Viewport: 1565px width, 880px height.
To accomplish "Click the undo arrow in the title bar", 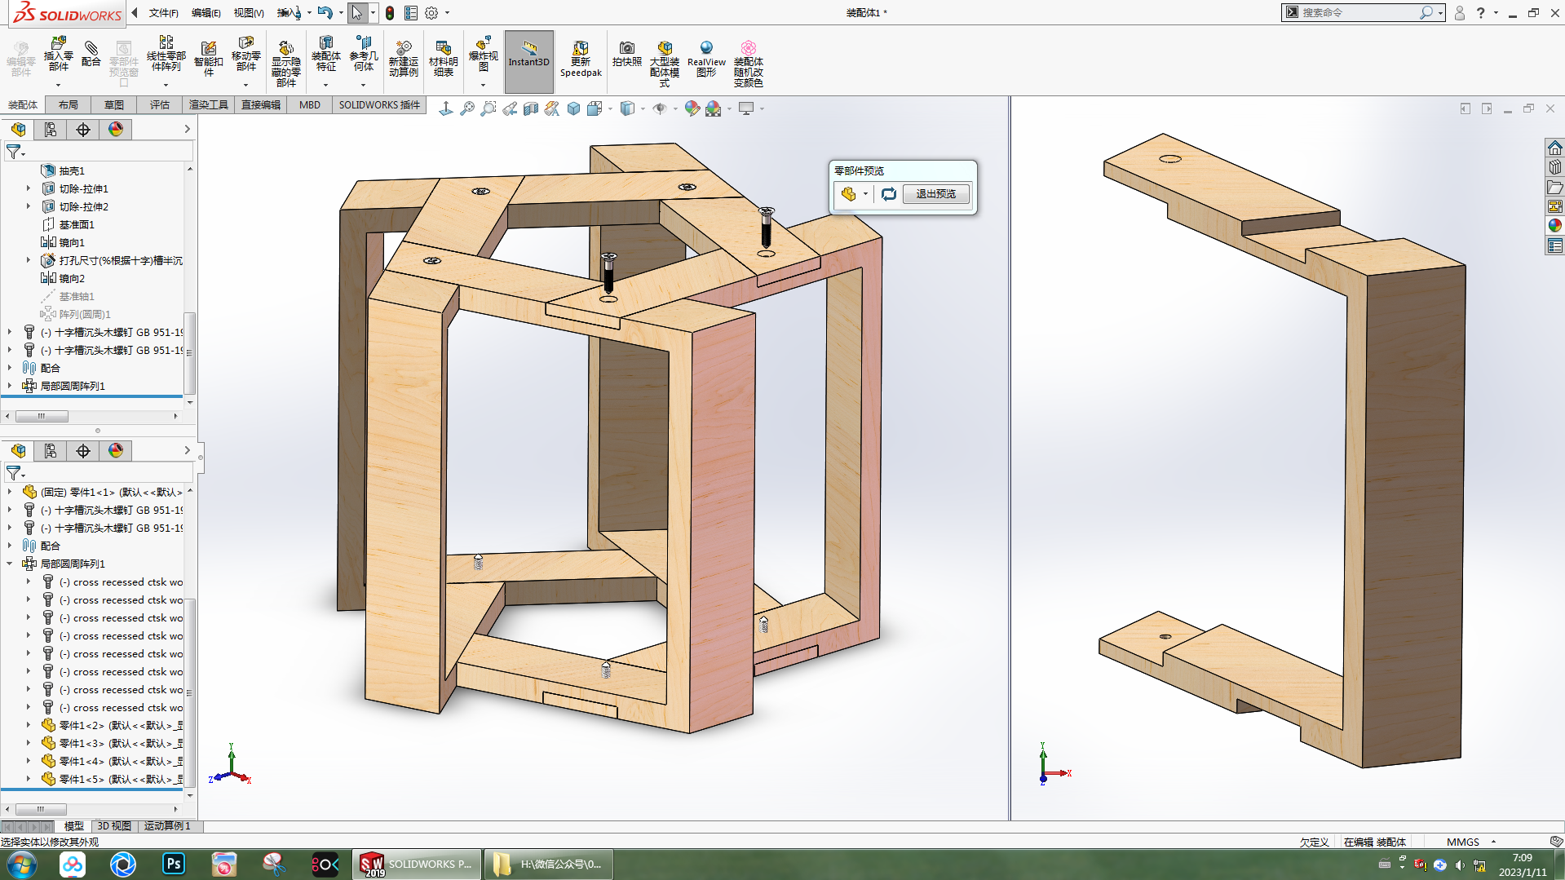I will [x=325, y=12].
